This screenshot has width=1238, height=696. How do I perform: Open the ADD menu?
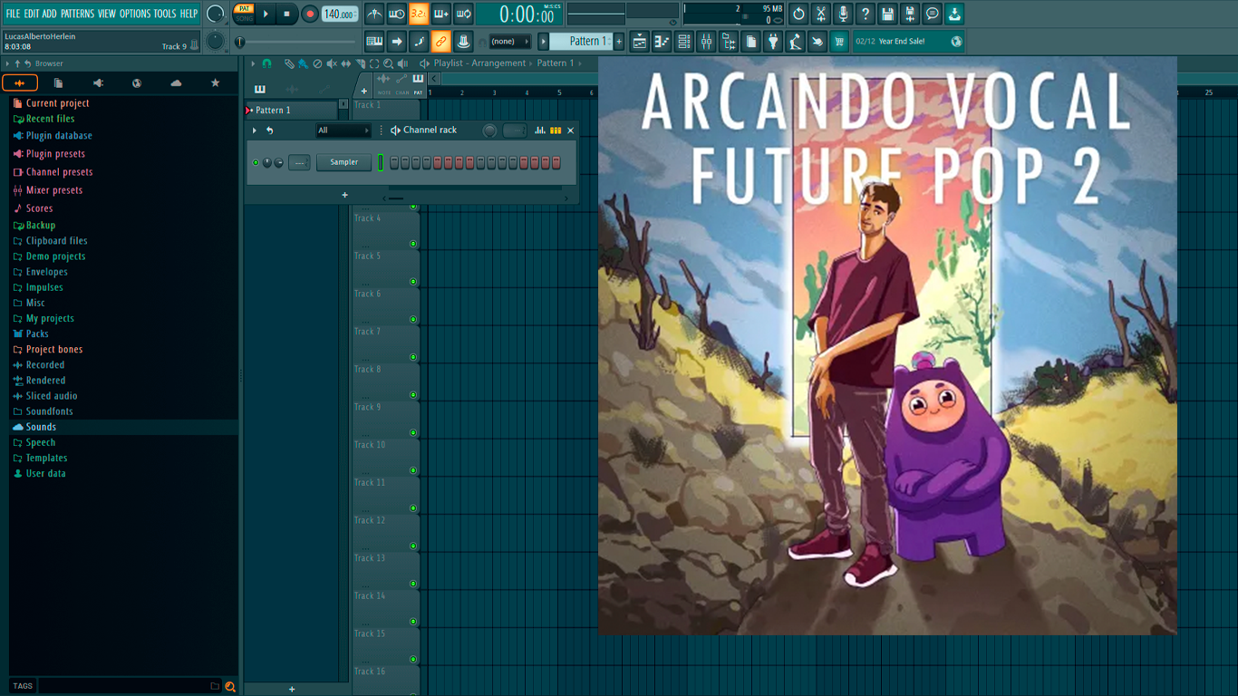pyautogui.click(x=50, y=14)
